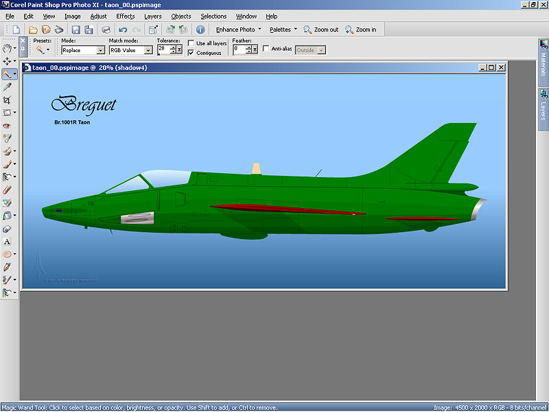This screenshot has height=412, width=549.
Task: Click the Zoom in button
Action: 361,30
